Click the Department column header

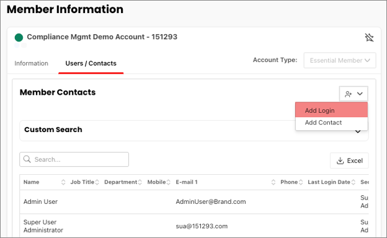[121, 182]
